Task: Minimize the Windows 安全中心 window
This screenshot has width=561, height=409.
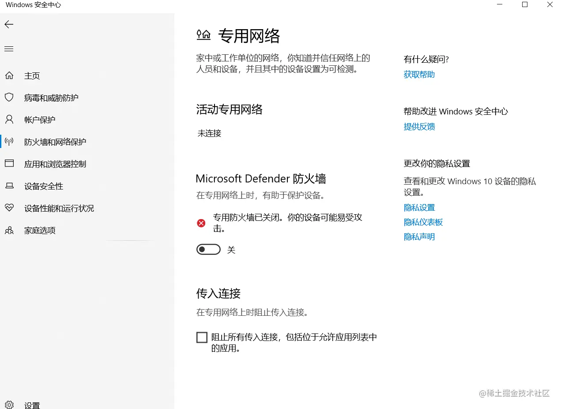Action: (500, 5)
